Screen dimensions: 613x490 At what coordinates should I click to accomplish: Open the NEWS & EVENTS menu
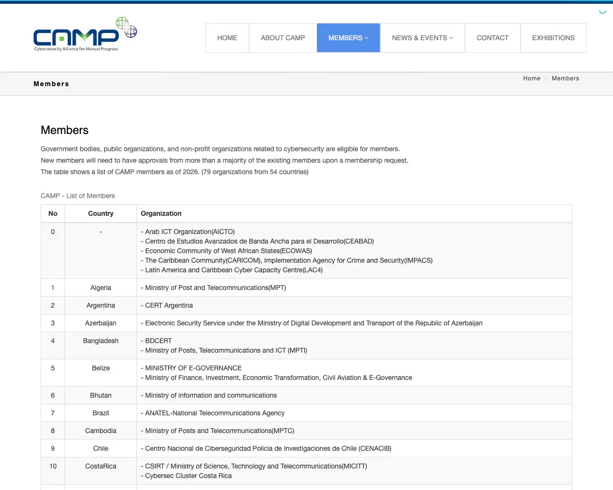pyautogui.click(x=422, y=38)
